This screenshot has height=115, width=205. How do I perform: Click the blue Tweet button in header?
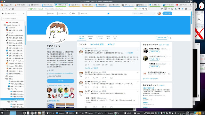167,13
